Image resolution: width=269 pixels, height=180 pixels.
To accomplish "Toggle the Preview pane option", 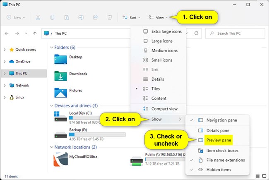I will (x=219, y=140).
